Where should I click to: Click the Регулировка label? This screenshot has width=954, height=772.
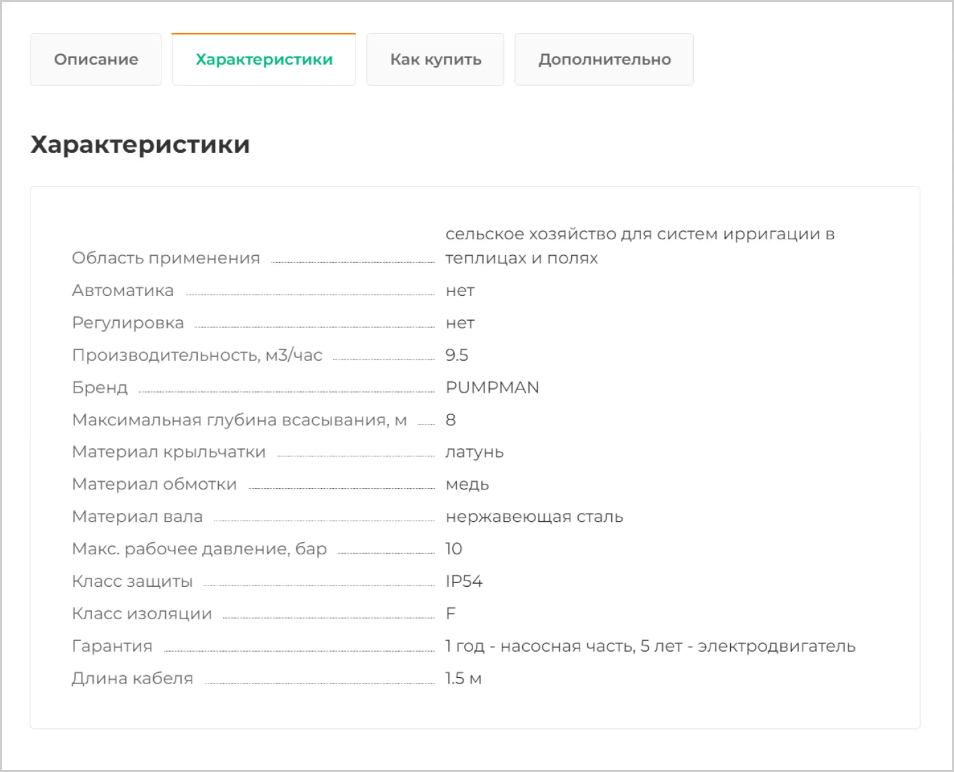click(128, 323)
